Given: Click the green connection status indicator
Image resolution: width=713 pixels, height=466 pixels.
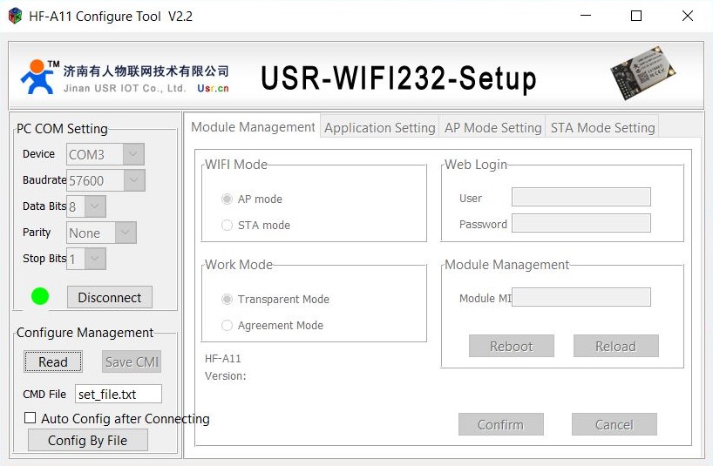Looking at the screenshot, I should click(40, 297).
